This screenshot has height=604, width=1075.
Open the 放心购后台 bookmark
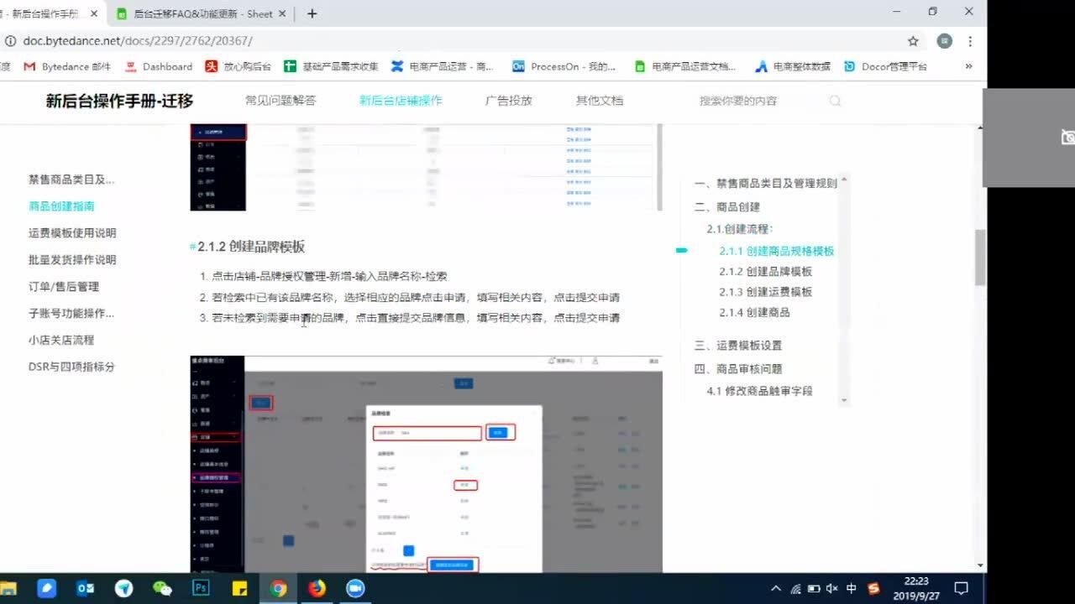pos(238,66)
